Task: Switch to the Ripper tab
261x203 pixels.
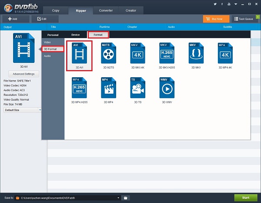Action: pyautogui.click(x=81, y=10)
